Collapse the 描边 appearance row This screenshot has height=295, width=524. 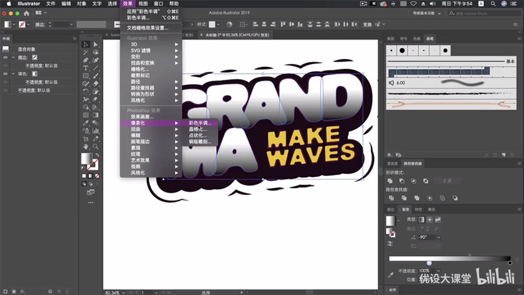point(13,57)
